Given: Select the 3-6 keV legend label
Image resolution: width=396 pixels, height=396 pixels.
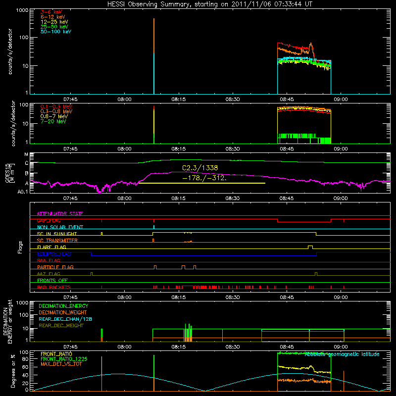Looking at the screenshot, I should point(51,12).
